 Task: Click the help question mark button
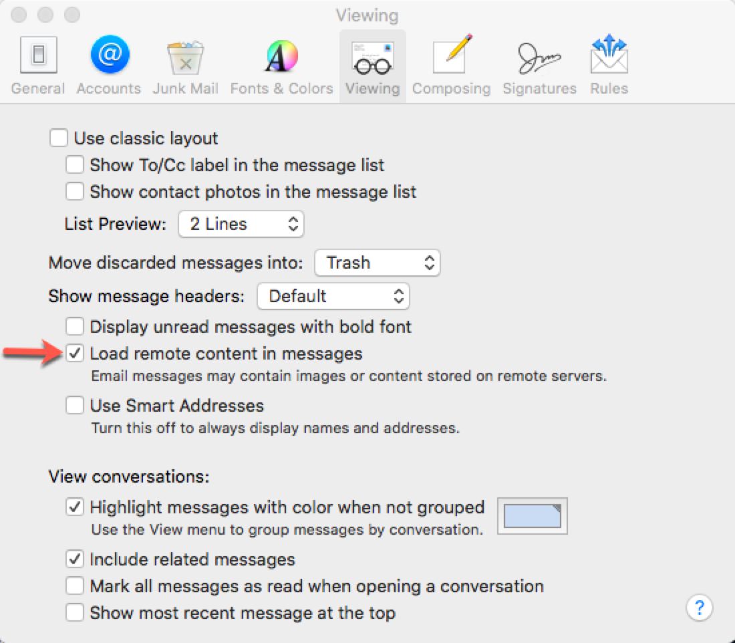[x=699, y=608]
